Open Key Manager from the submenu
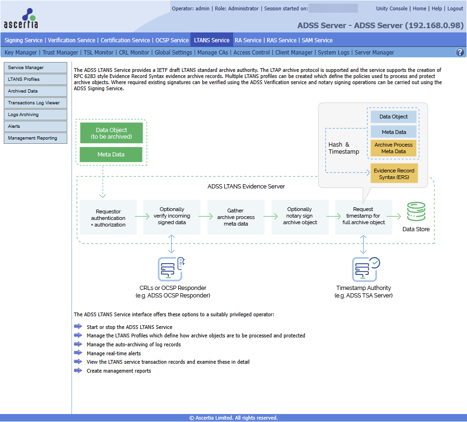 (x=21, y=53)
